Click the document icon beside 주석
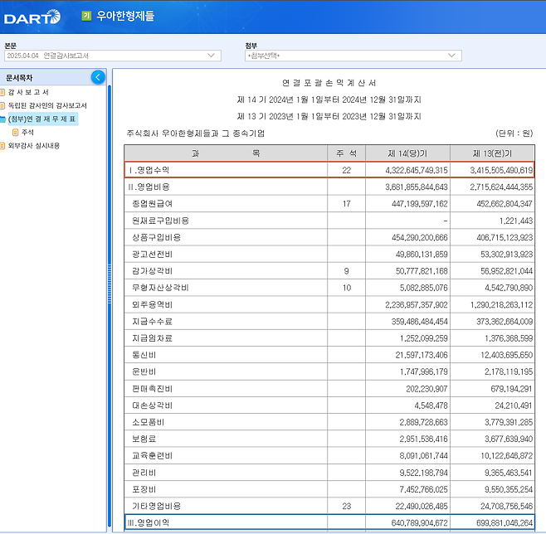This screenshot has width=546, height=534. pos(15,132)
